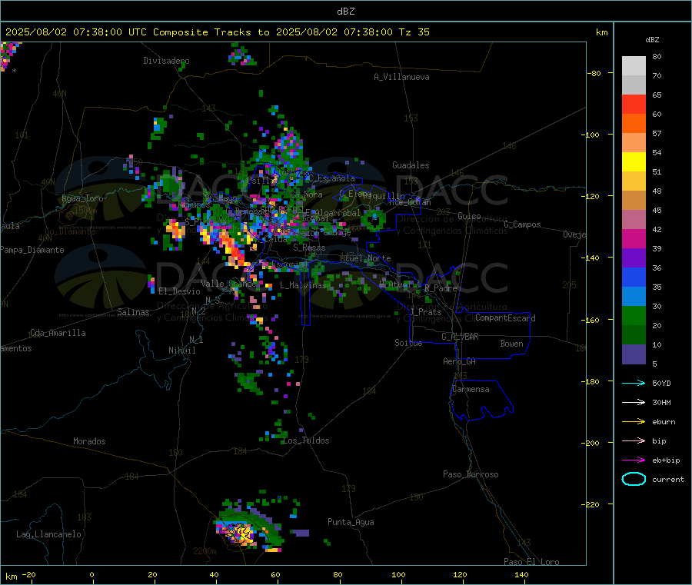Viewport: 692px width, 585px height.
Task: Click the eburn yellow arrow legend icon
Action: [x=634, y=421]
